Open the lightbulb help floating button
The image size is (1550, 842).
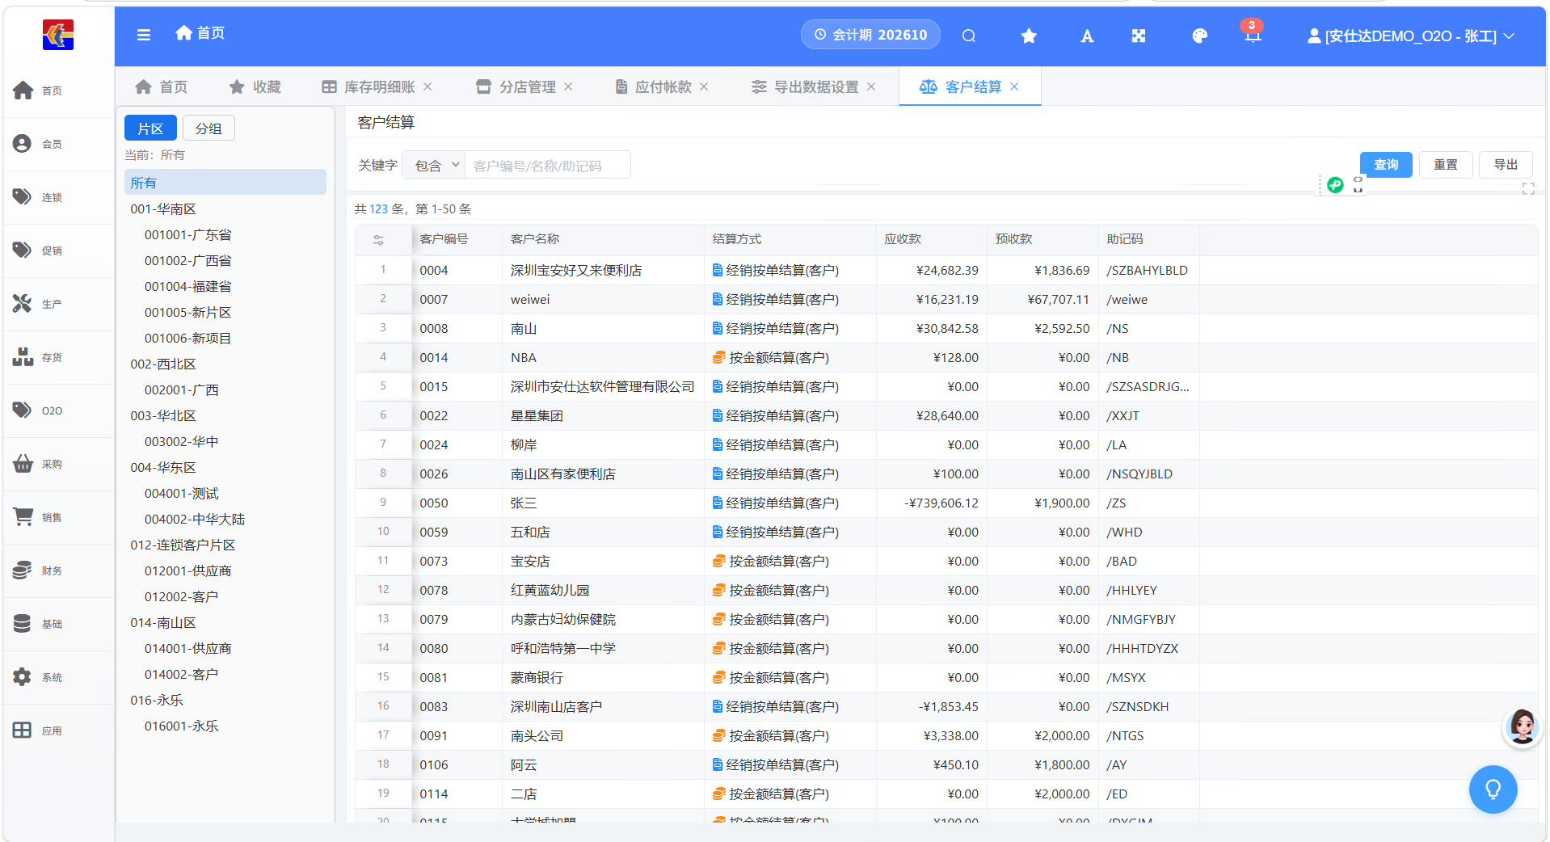point(1493,789)
